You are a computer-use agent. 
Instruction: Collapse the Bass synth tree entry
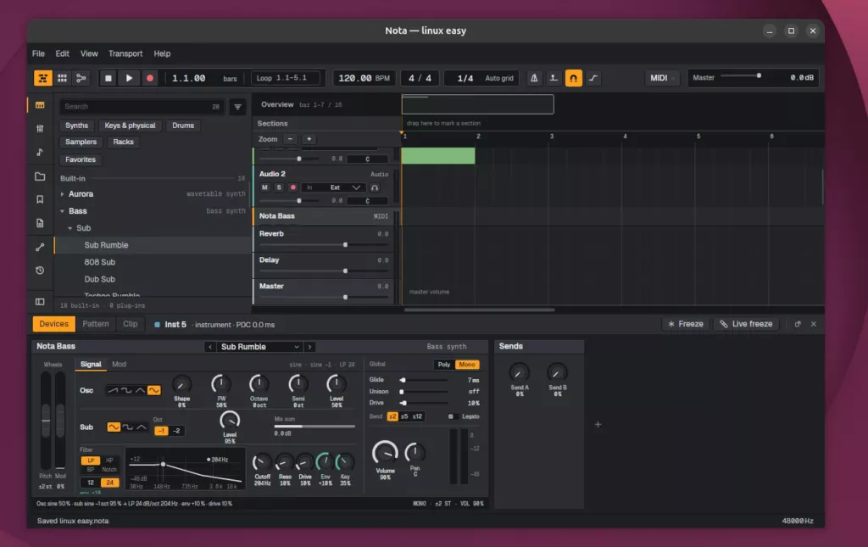coord(62,211)
